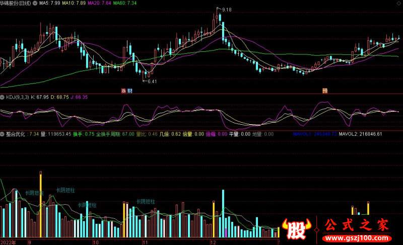
Task: Click the 6.41 low price marker
Action: click(x=152, y=81)
